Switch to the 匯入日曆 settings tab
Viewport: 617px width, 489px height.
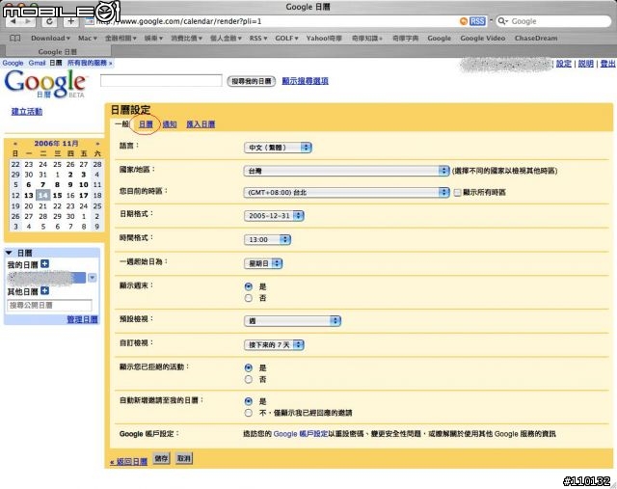[x=201, y=124]
